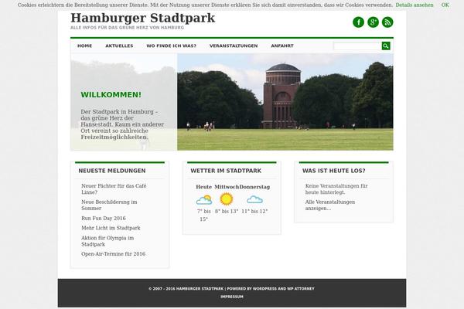Viewport: 464px width, 309px height.
Task: Open Open-Air-Termine für 2016 article
Action: [x=114, y=254]
